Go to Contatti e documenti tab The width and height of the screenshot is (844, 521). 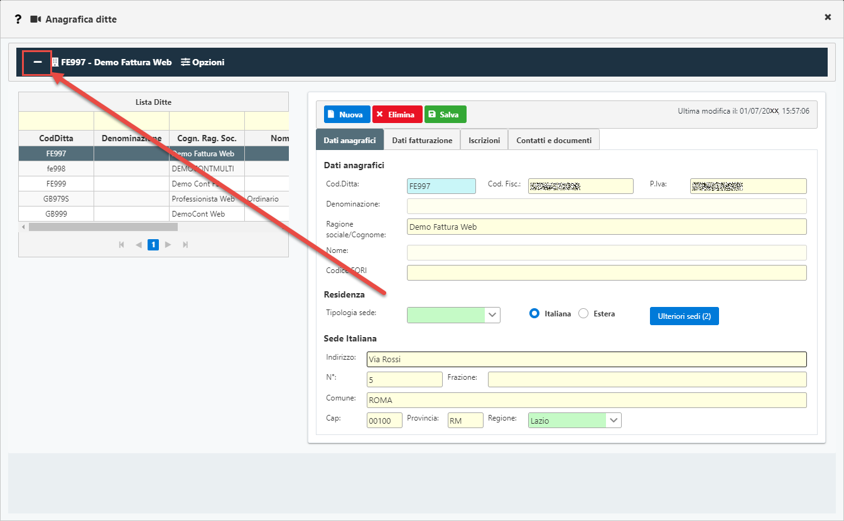click(554, 141)
